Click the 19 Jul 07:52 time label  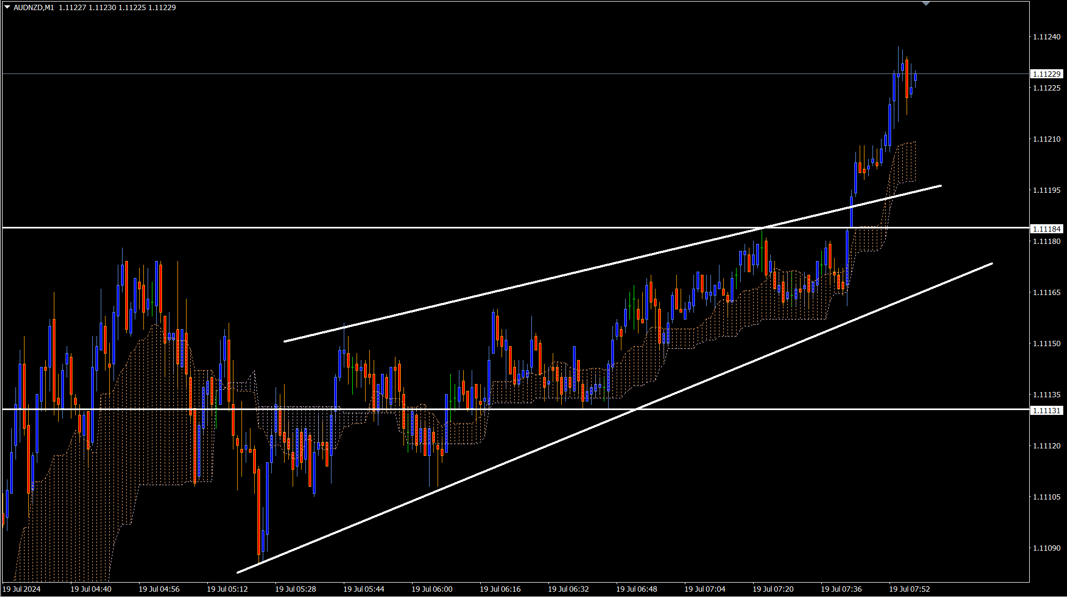(x=909, y=589)
